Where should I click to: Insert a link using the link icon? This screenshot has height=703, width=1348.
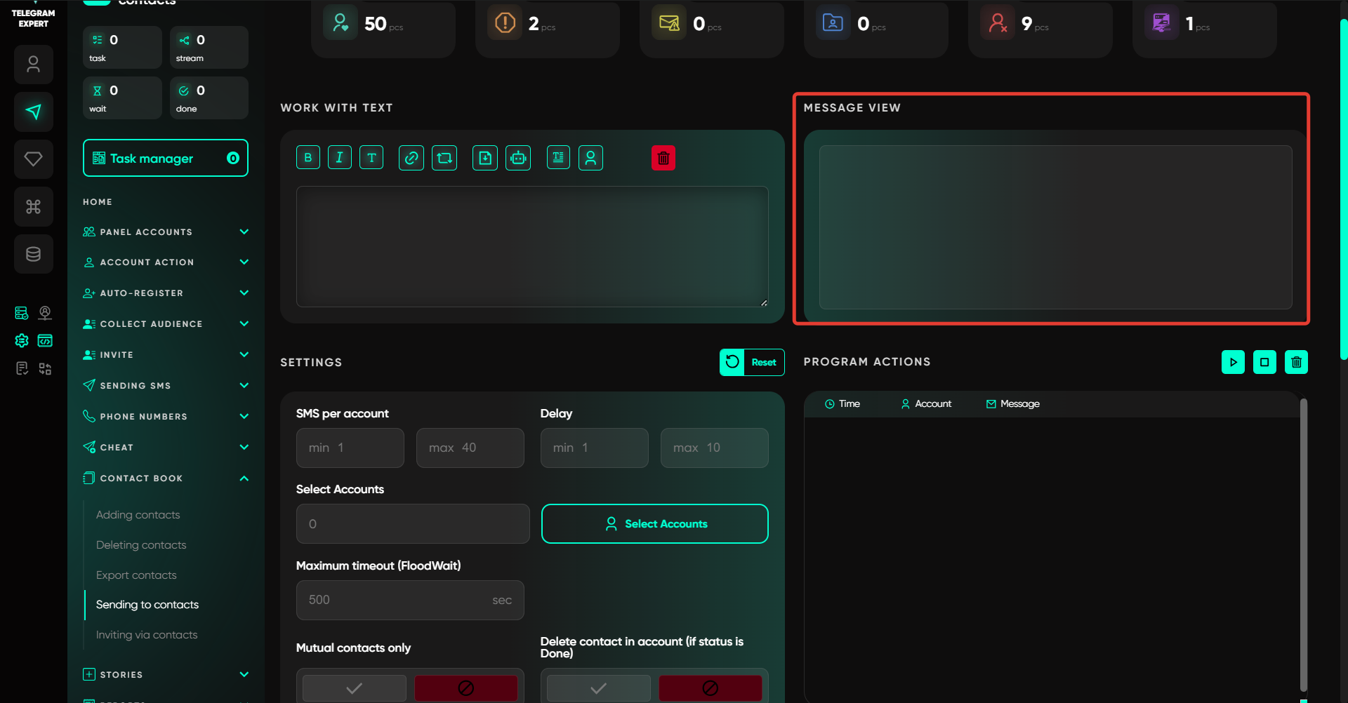[411, 158]
